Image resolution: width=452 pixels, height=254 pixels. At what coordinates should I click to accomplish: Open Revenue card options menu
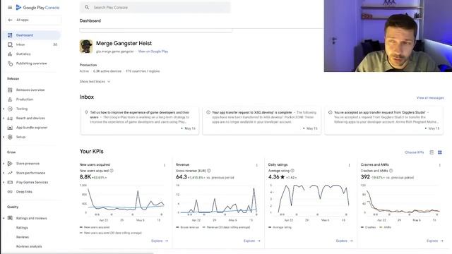click(x=256, y=165)
